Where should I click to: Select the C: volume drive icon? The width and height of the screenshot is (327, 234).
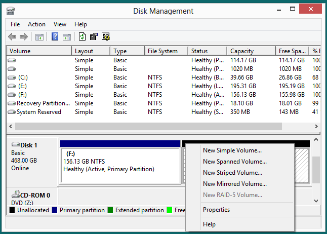(12, 77)
